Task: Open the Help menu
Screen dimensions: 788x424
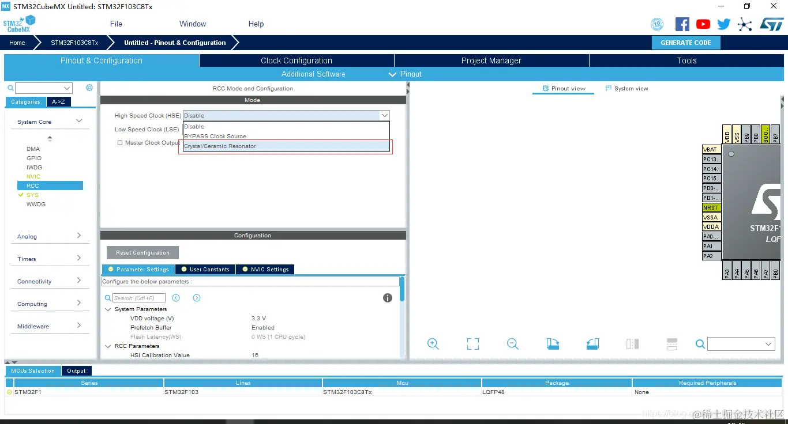Action: tap(256, 24)
